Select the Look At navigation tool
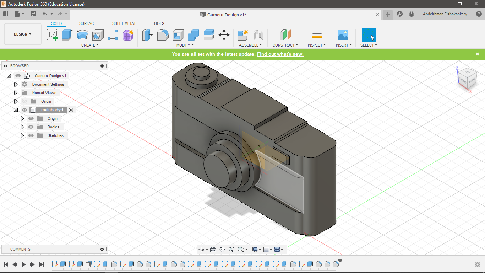The width and height of the screenshot is (485, 273). [213, 250]
